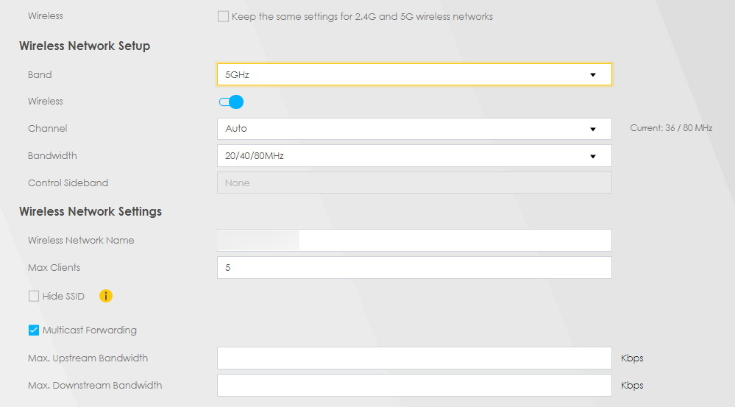This screenshot has width=735, height=407.
Task: Click the Max Clients label
Action: [x=54, y=267]
